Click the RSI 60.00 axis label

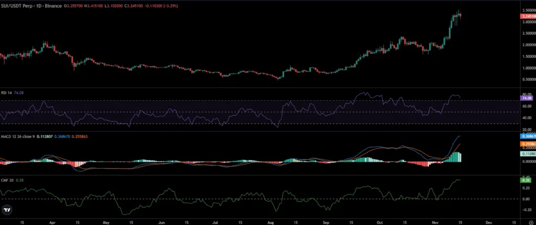(527, 106)
